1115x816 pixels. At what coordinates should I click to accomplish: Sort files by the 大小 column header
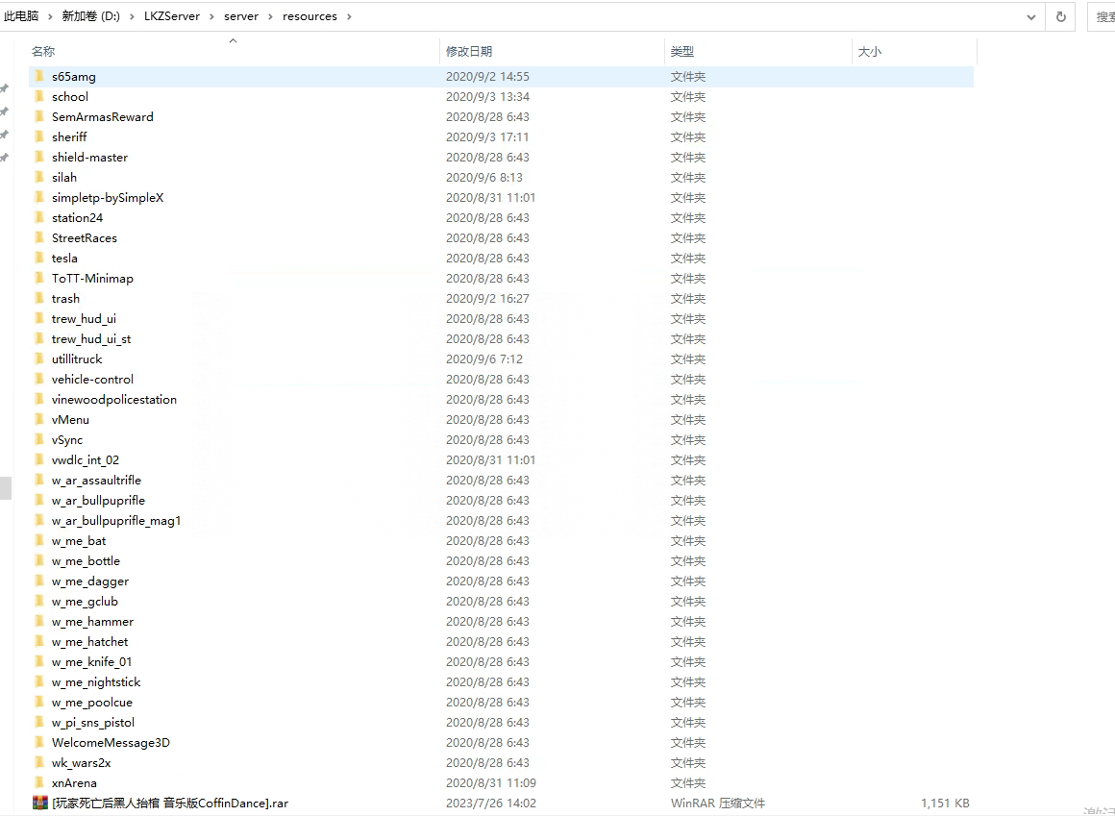[x=869, y=51]
